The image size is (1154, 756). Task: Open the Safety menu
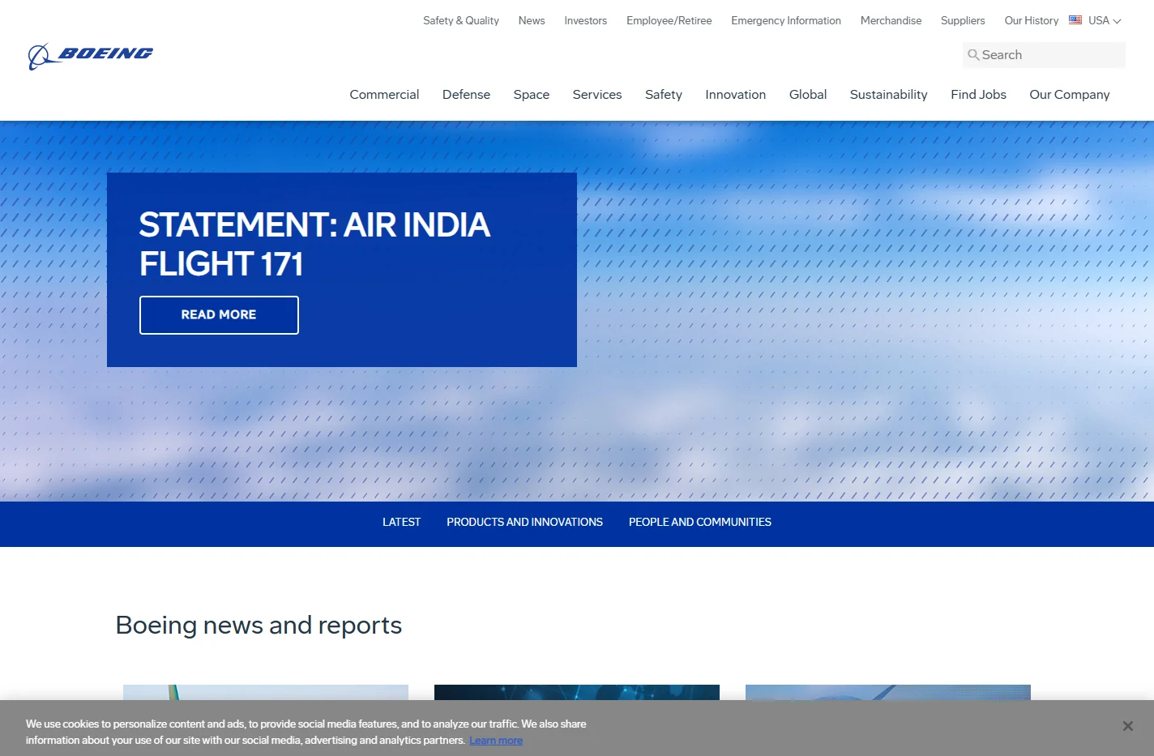pyautogui.click(x=664, y=95)
